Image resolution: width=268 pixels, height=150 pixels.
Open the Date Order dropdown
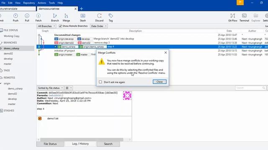click(99, 26)
